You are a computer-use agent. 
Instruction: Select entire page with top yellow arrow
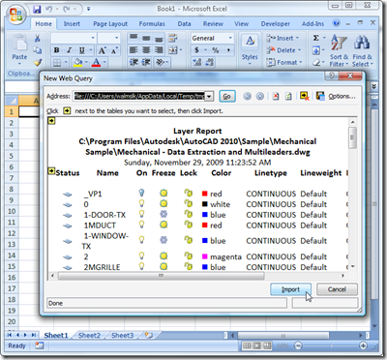click(x=51, y=121)
